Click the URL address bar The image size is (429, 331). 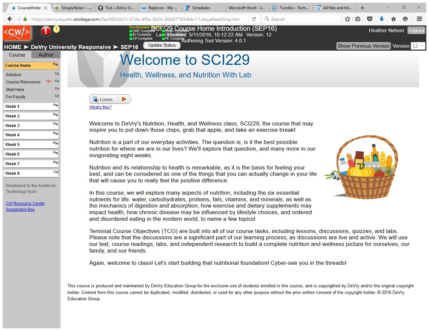(136, 19)
